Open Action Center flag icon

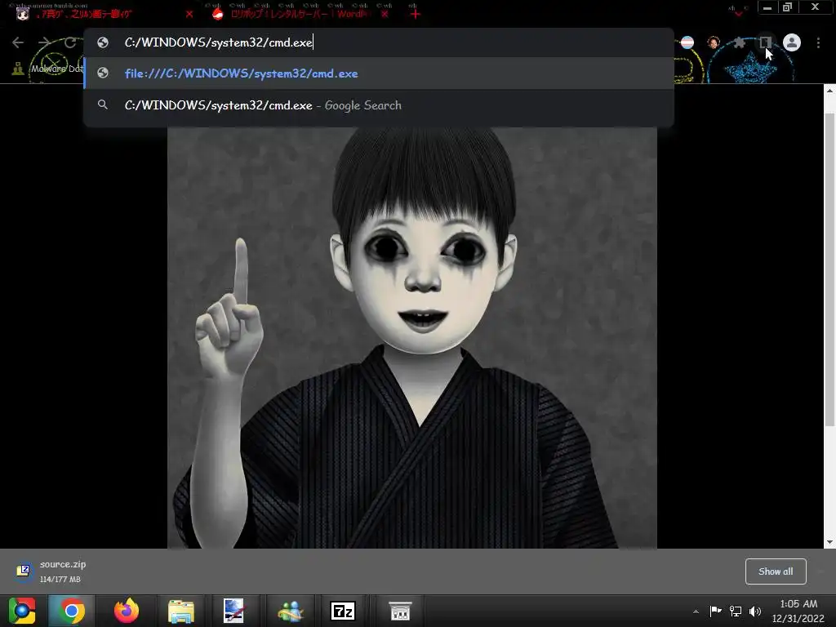715,611
